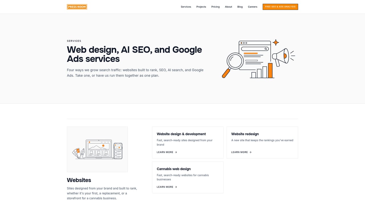Click the arrow icon in Website redesign card

(x=250, y=152)
